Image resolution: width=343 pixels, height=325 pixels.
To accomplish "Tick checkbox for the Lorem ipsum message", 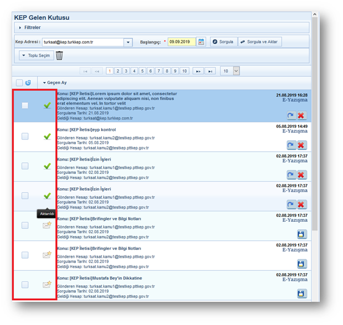I will pos(25,105).
